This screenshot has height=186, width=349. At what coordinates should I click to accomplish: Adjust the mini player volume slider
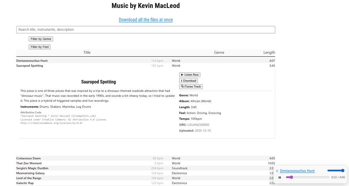(336, 171)
